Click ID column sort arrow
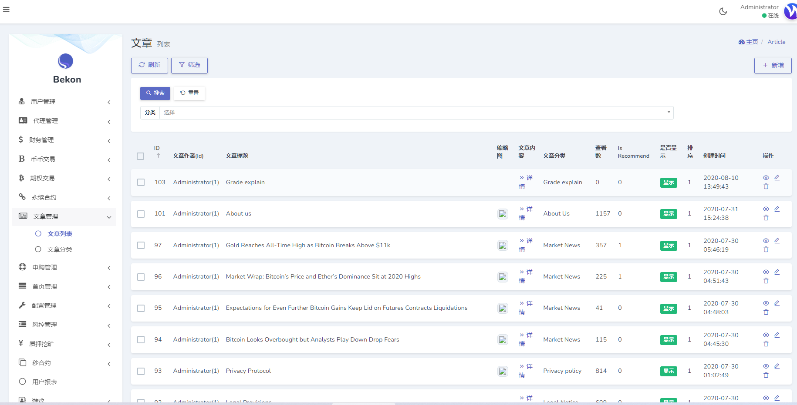This screenshot has height=405, width=797. (159, 156)
